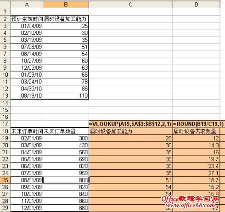Click header cell 届时设备需求数量
This screenshot has width=225, height=212.
point(197,131)
